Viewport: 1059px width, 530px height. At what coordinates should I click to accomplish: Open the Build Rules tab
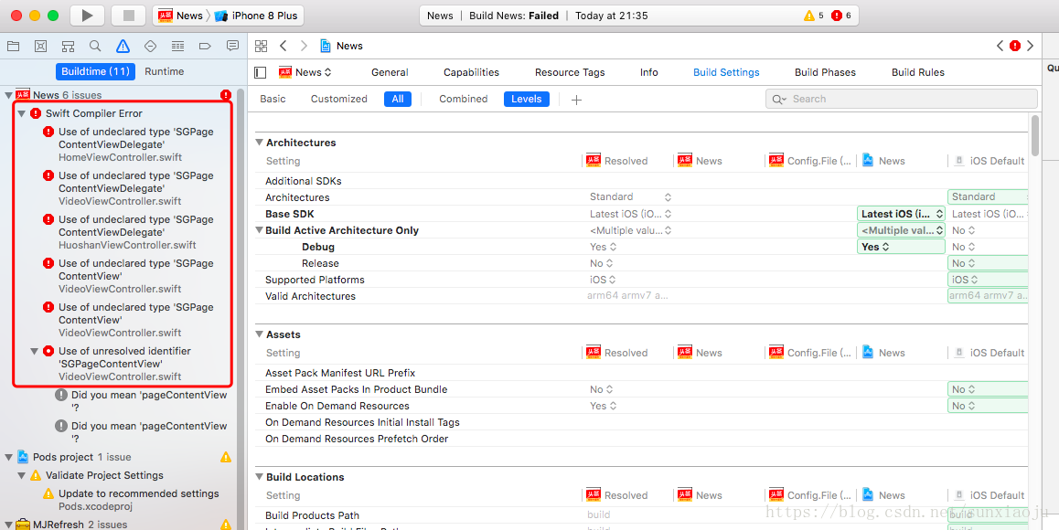(x=918, y=72)
